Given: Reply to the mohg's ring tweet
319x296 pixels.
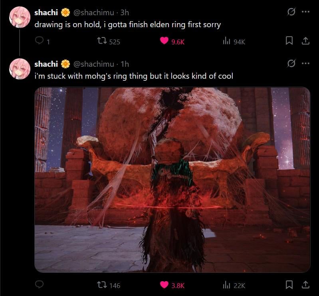Looking at the screenshot, I should coord(39,284).
